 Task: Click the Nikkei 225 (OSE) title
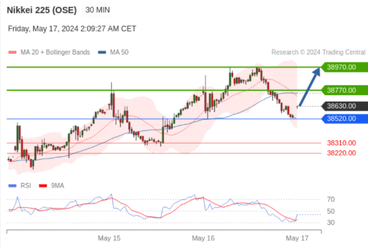(x=42, y=10)
